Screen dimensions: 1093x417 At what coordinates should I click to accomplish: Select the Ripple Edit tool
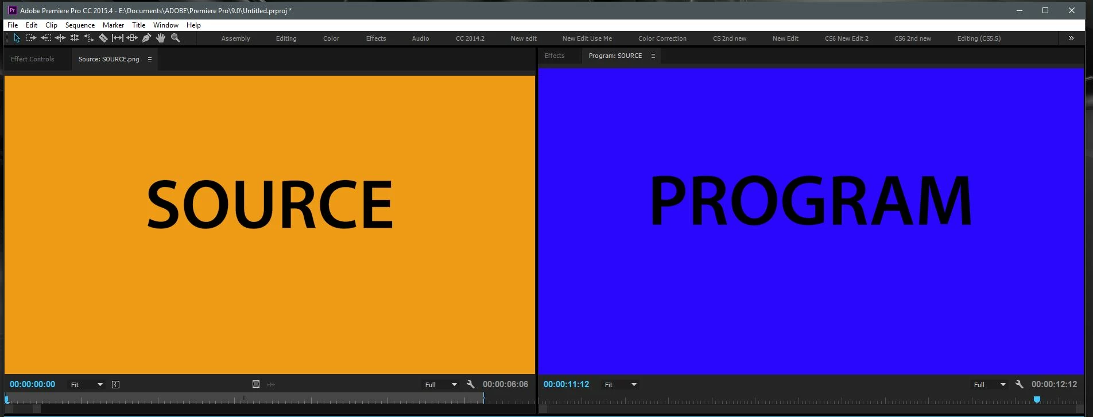tap(60, 38)
